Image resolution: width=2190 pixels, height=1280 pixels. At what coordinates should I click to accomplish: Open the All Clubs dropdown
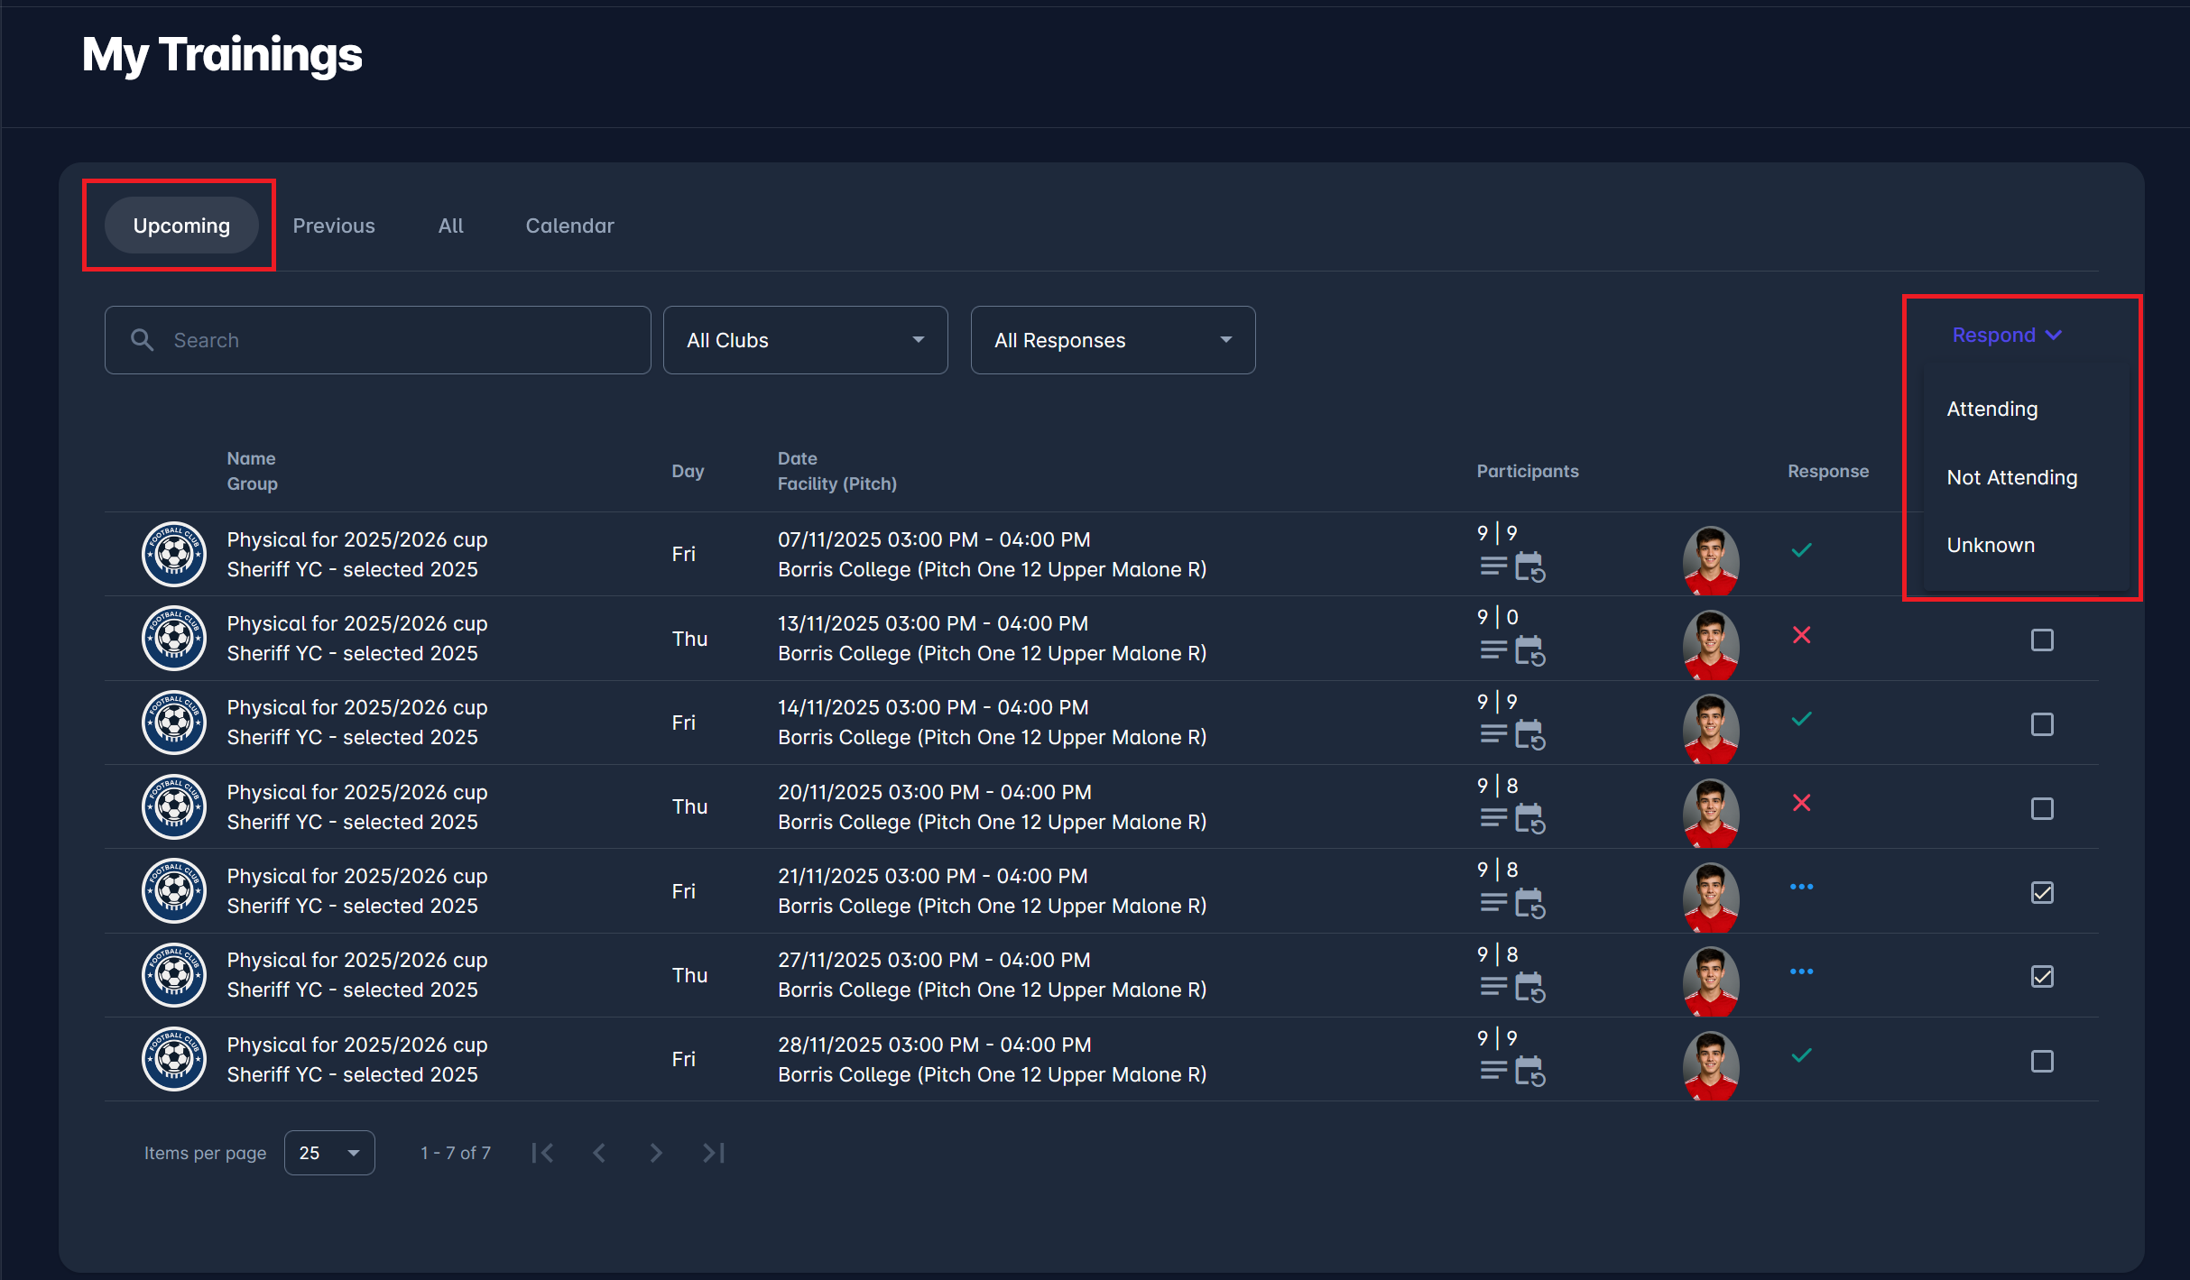(x=805, y=340)
